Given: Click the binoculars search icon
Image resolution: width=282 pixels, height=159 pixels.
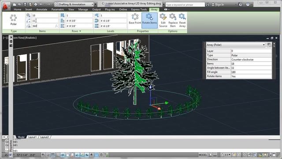Looking at the screenshot, I should 208,4.
